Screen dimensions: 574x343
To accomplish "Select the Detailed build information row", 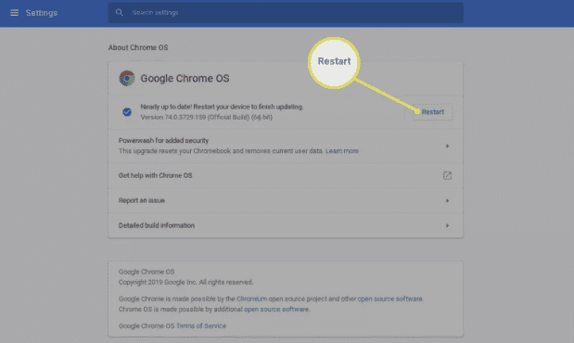I will 286,225.
